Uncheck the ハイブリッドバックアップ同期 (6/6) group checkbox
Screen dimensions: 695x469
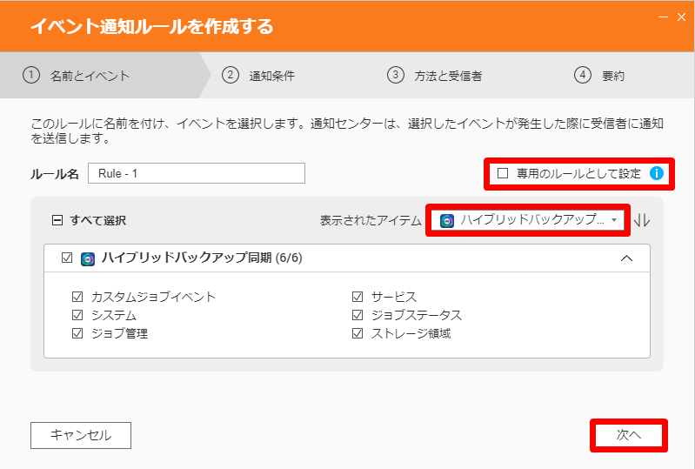click(x=67, y=258)
